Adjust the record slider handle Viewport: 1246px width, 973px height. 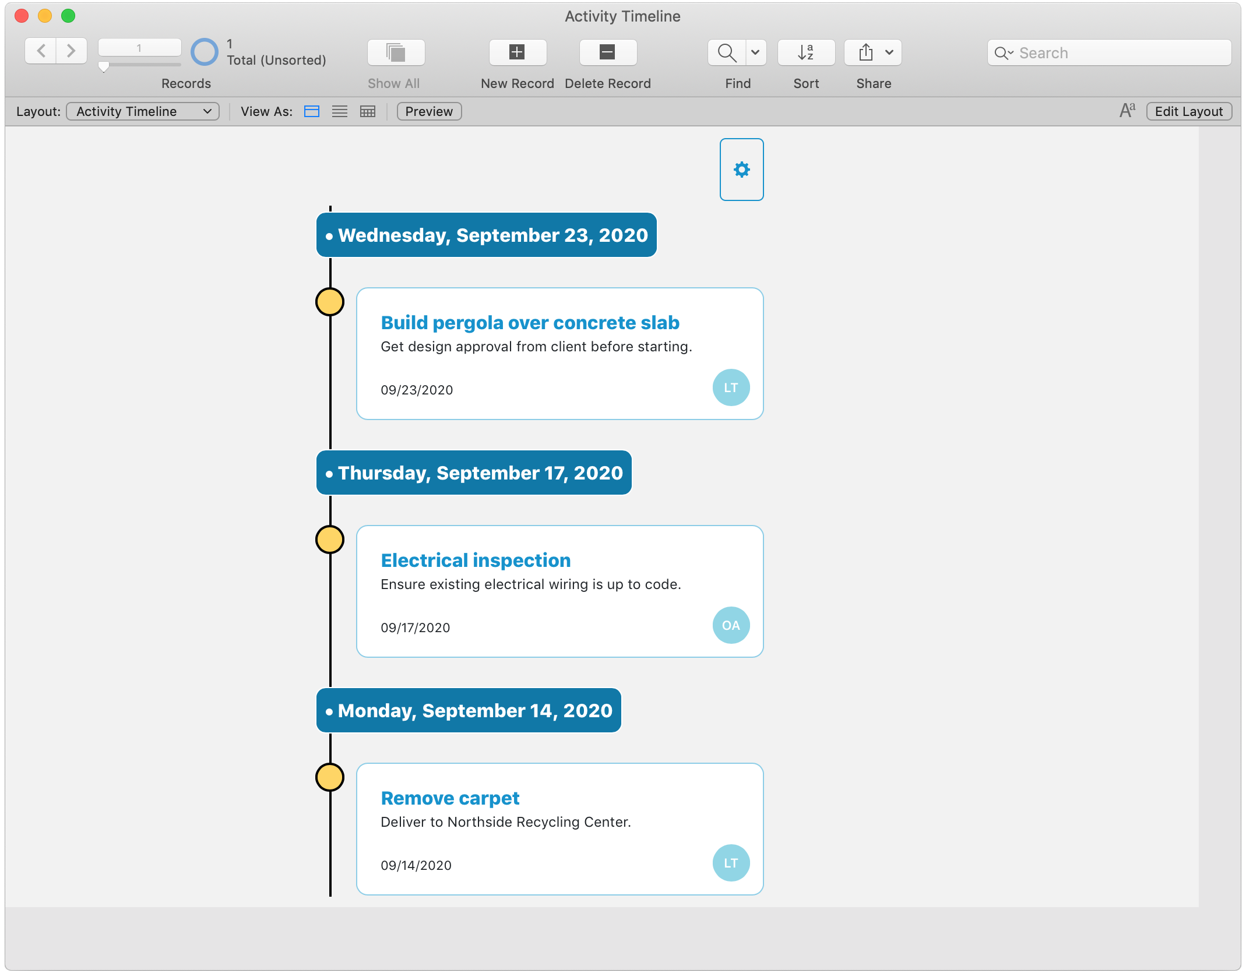[x=104, y=67]
